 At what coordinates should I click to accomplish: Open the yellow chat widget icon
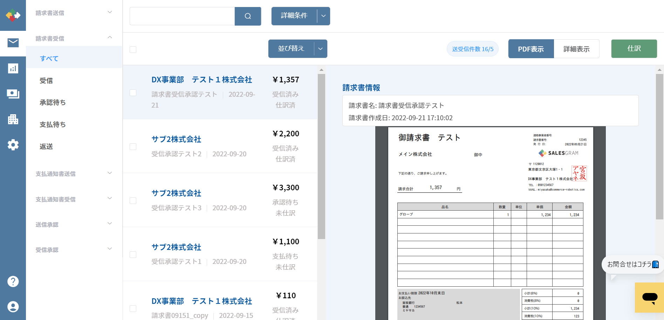pyautogui.click(x=649, y=298)
